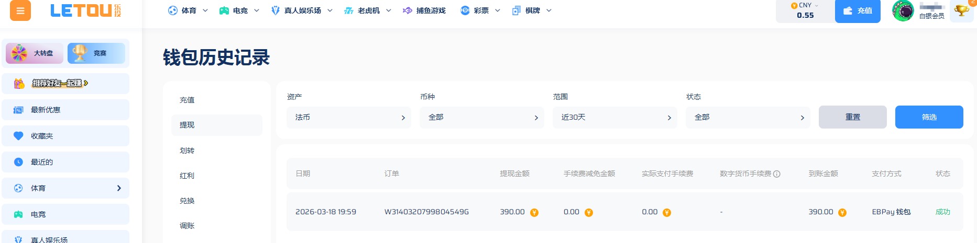Viewport: 977px width, 243px height.
Task: Open the 大转盘 spin wheel banner
Action: point(35,53)
